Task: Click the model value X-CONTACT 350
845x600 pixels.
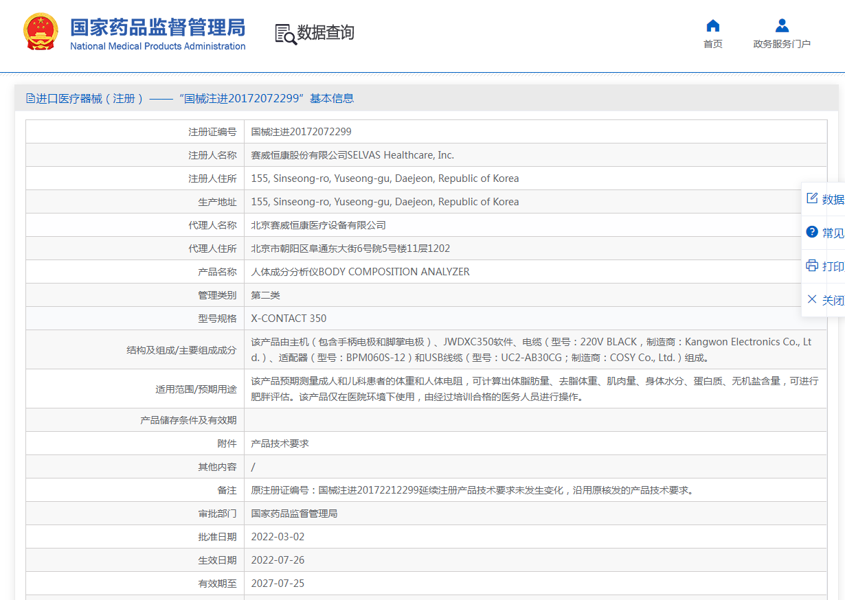Action: click(x=289, y=319)
